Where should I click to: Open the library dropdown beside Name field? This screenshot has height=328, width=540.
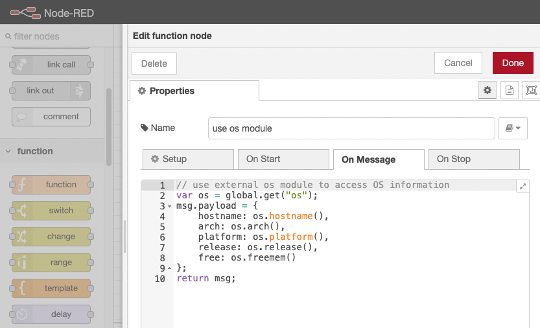(513, 128)
